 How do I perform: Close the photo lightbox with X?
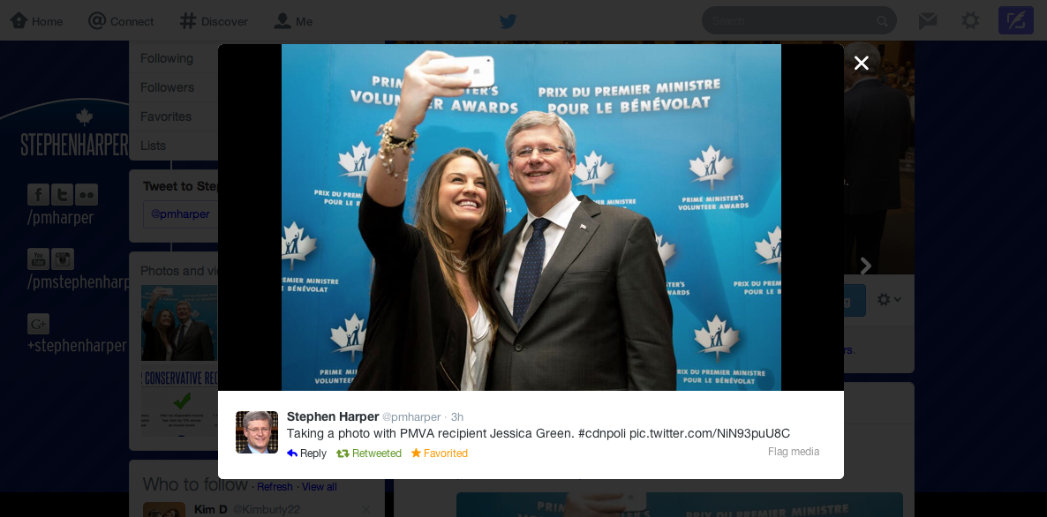coord(862,64)
